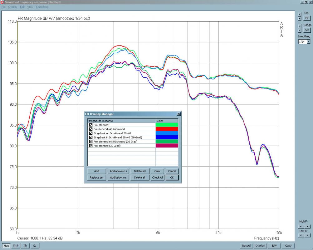Viewport: 313px width, 250px height.
Task: Toggle 'Frei stehend mit Rückwand (30 Grad)' checkbox
Action: (x=91, y=142)
